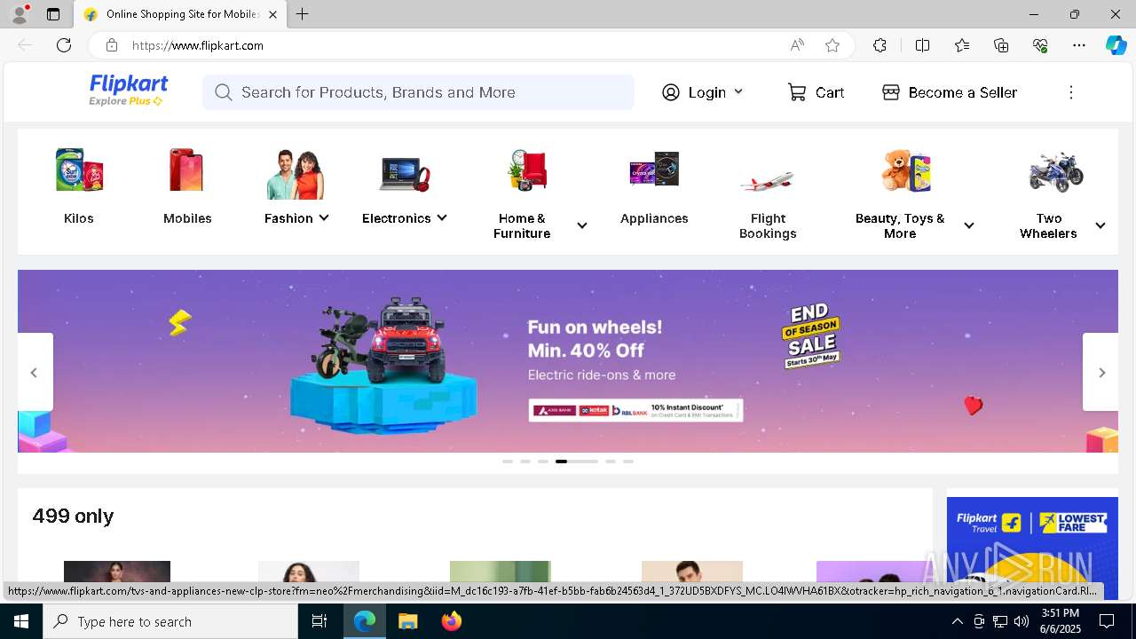Close the Online Shopping Site tab
1136x639 pixels.
coord(272,14)
